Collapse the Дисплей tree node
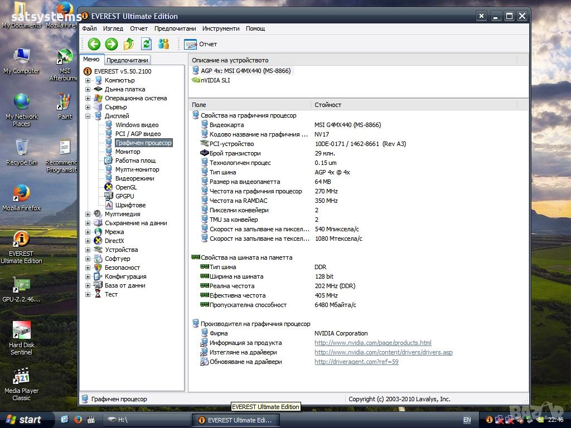This screenshot has height=428, width=571. pyautogui.click(x=88, y=116)
